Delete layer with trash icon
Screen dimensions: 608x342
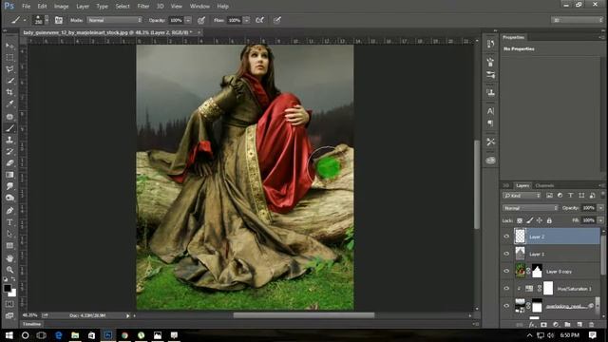(x=591, y=324)
